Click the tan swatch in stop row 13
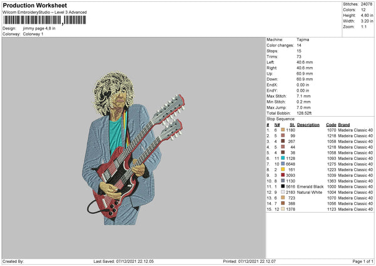 click(x=283, y=198)
